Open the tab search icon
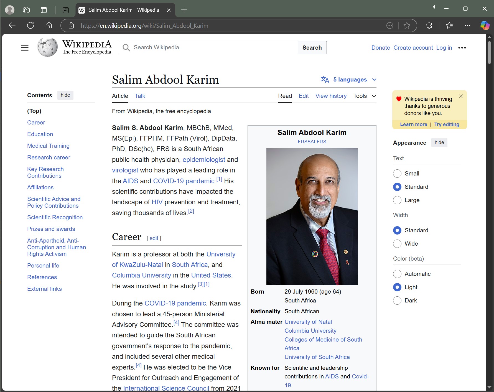 click(x=66, y=10)
